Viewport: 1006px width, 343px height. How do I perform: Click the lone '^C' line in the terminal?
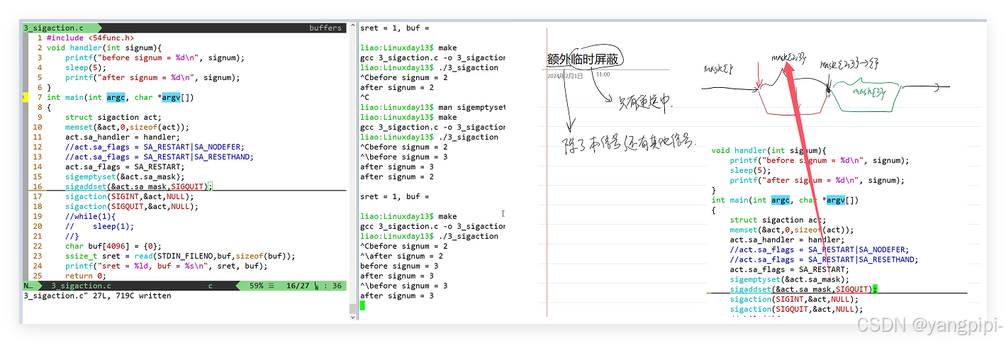(365, 98)
